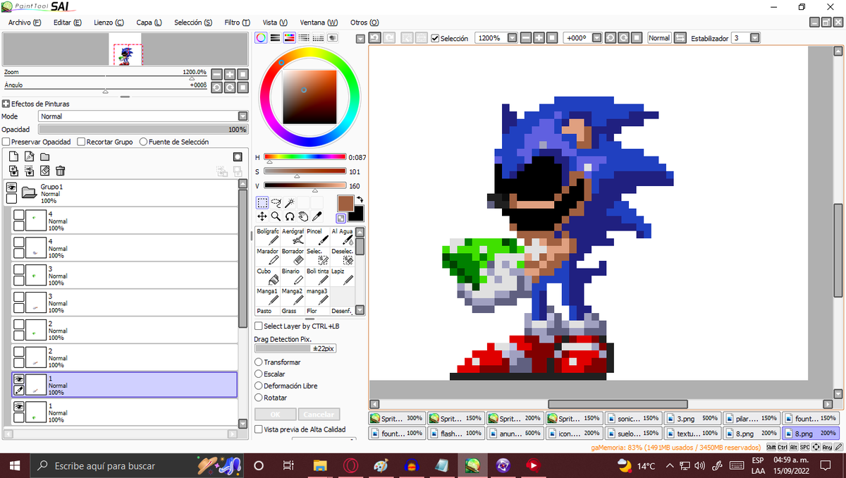
Task: Create a new layer folder
Action: 44,157
